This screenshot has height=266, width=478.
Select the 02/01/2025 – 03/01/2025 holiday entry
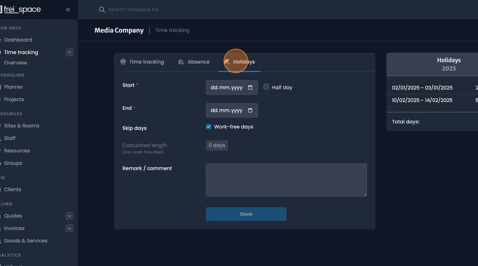(x=422, y=88)
